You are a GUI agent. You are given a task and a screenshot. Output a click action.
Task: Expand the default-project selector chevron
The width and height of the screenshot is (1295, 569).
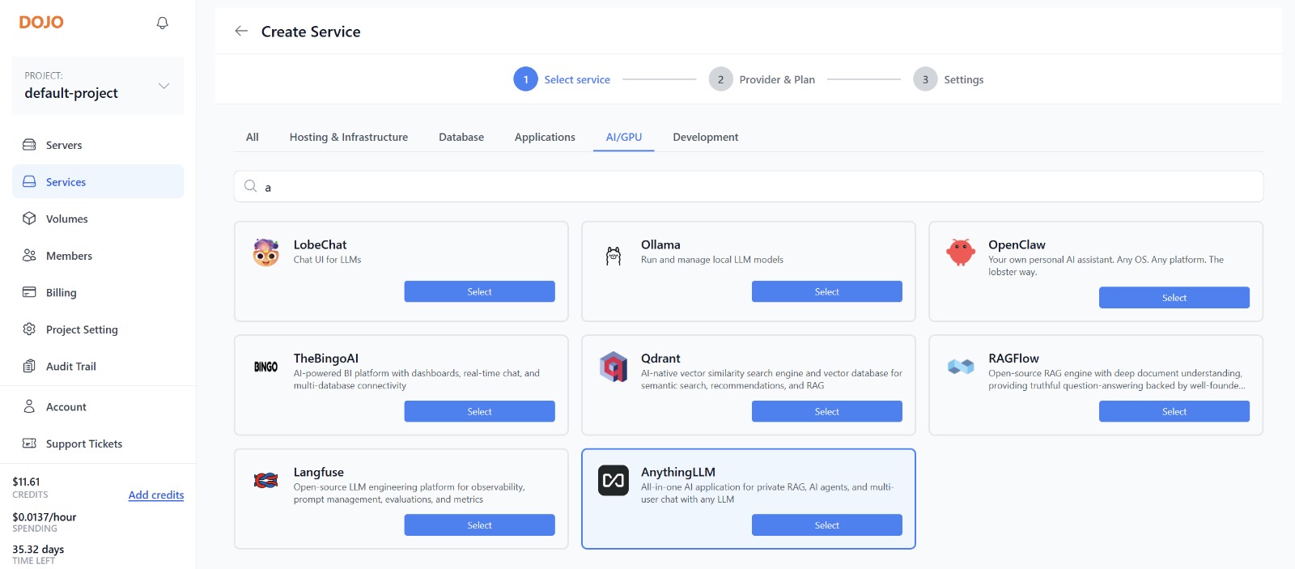(163, 86)
